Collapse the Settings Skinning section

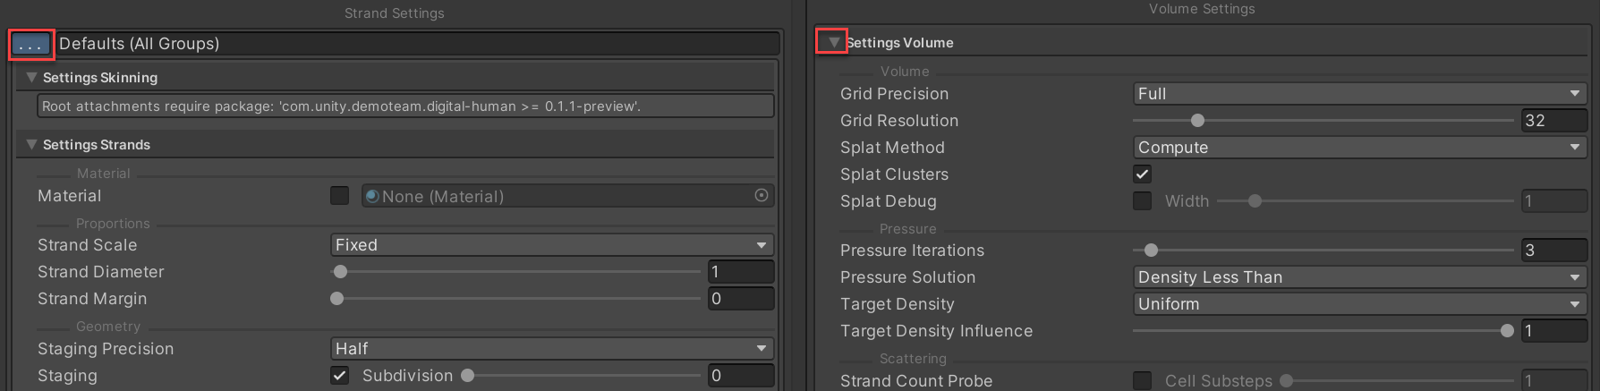(31, 78)
